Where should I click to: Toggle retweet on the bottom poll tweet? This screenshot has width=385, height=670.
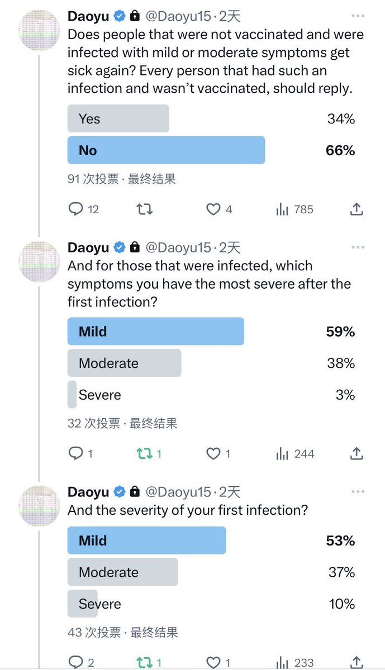pos(145,663)
